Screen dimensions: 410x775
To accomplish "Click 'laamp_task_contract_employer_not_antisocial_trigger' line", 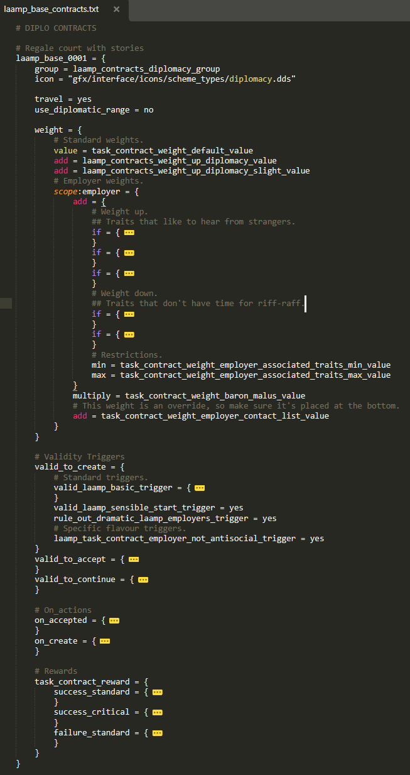I will tap(189, 539).
